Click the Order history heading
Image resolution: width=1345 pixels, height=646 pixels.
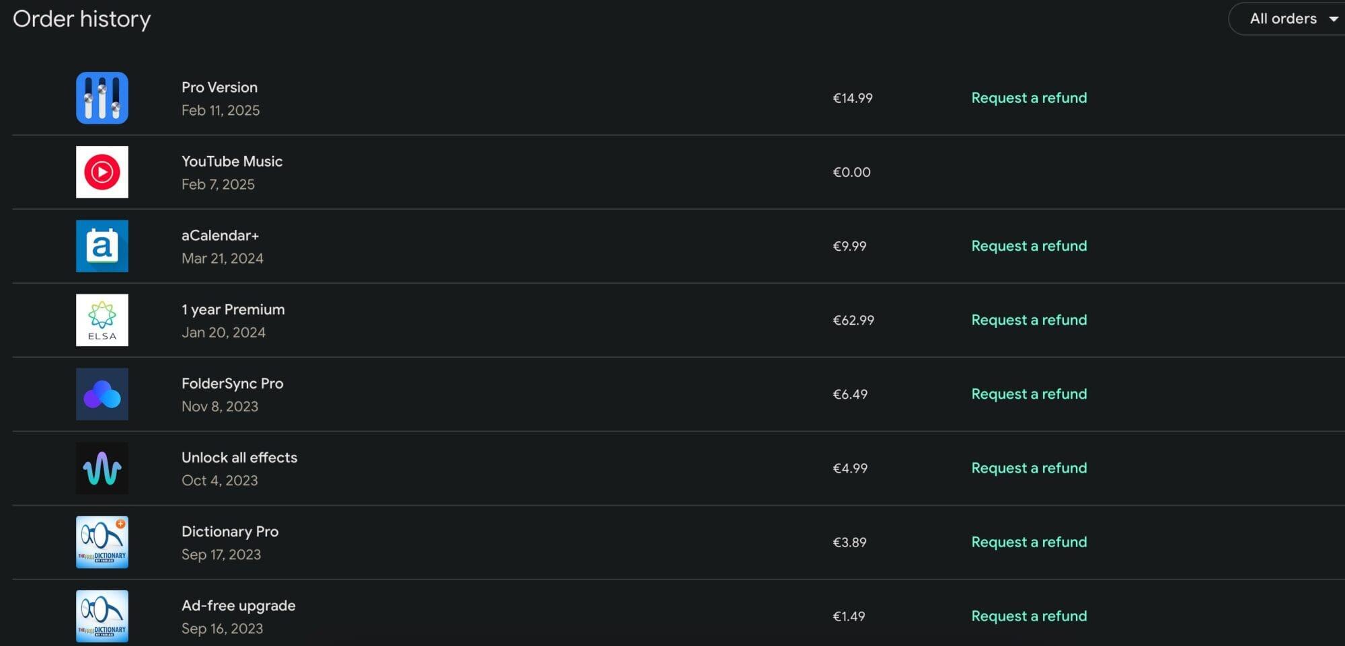[82, 19]
